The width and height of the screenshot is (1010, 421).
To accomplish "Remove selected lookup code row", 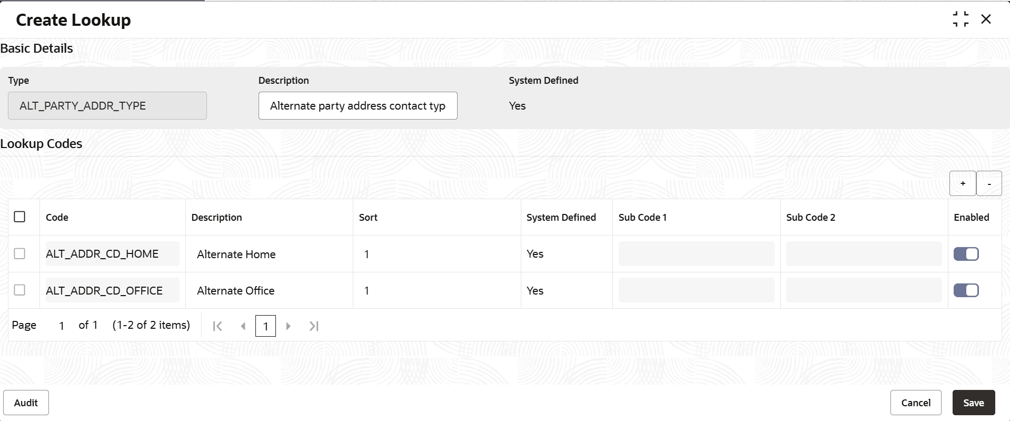I will (989, 183).
